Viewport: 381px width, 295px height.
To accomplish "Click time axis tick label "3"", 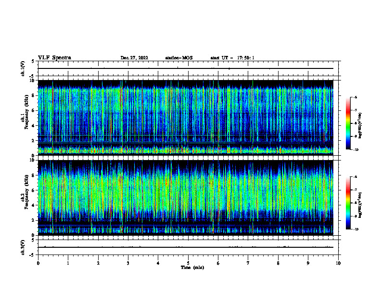I will (128, 263).
